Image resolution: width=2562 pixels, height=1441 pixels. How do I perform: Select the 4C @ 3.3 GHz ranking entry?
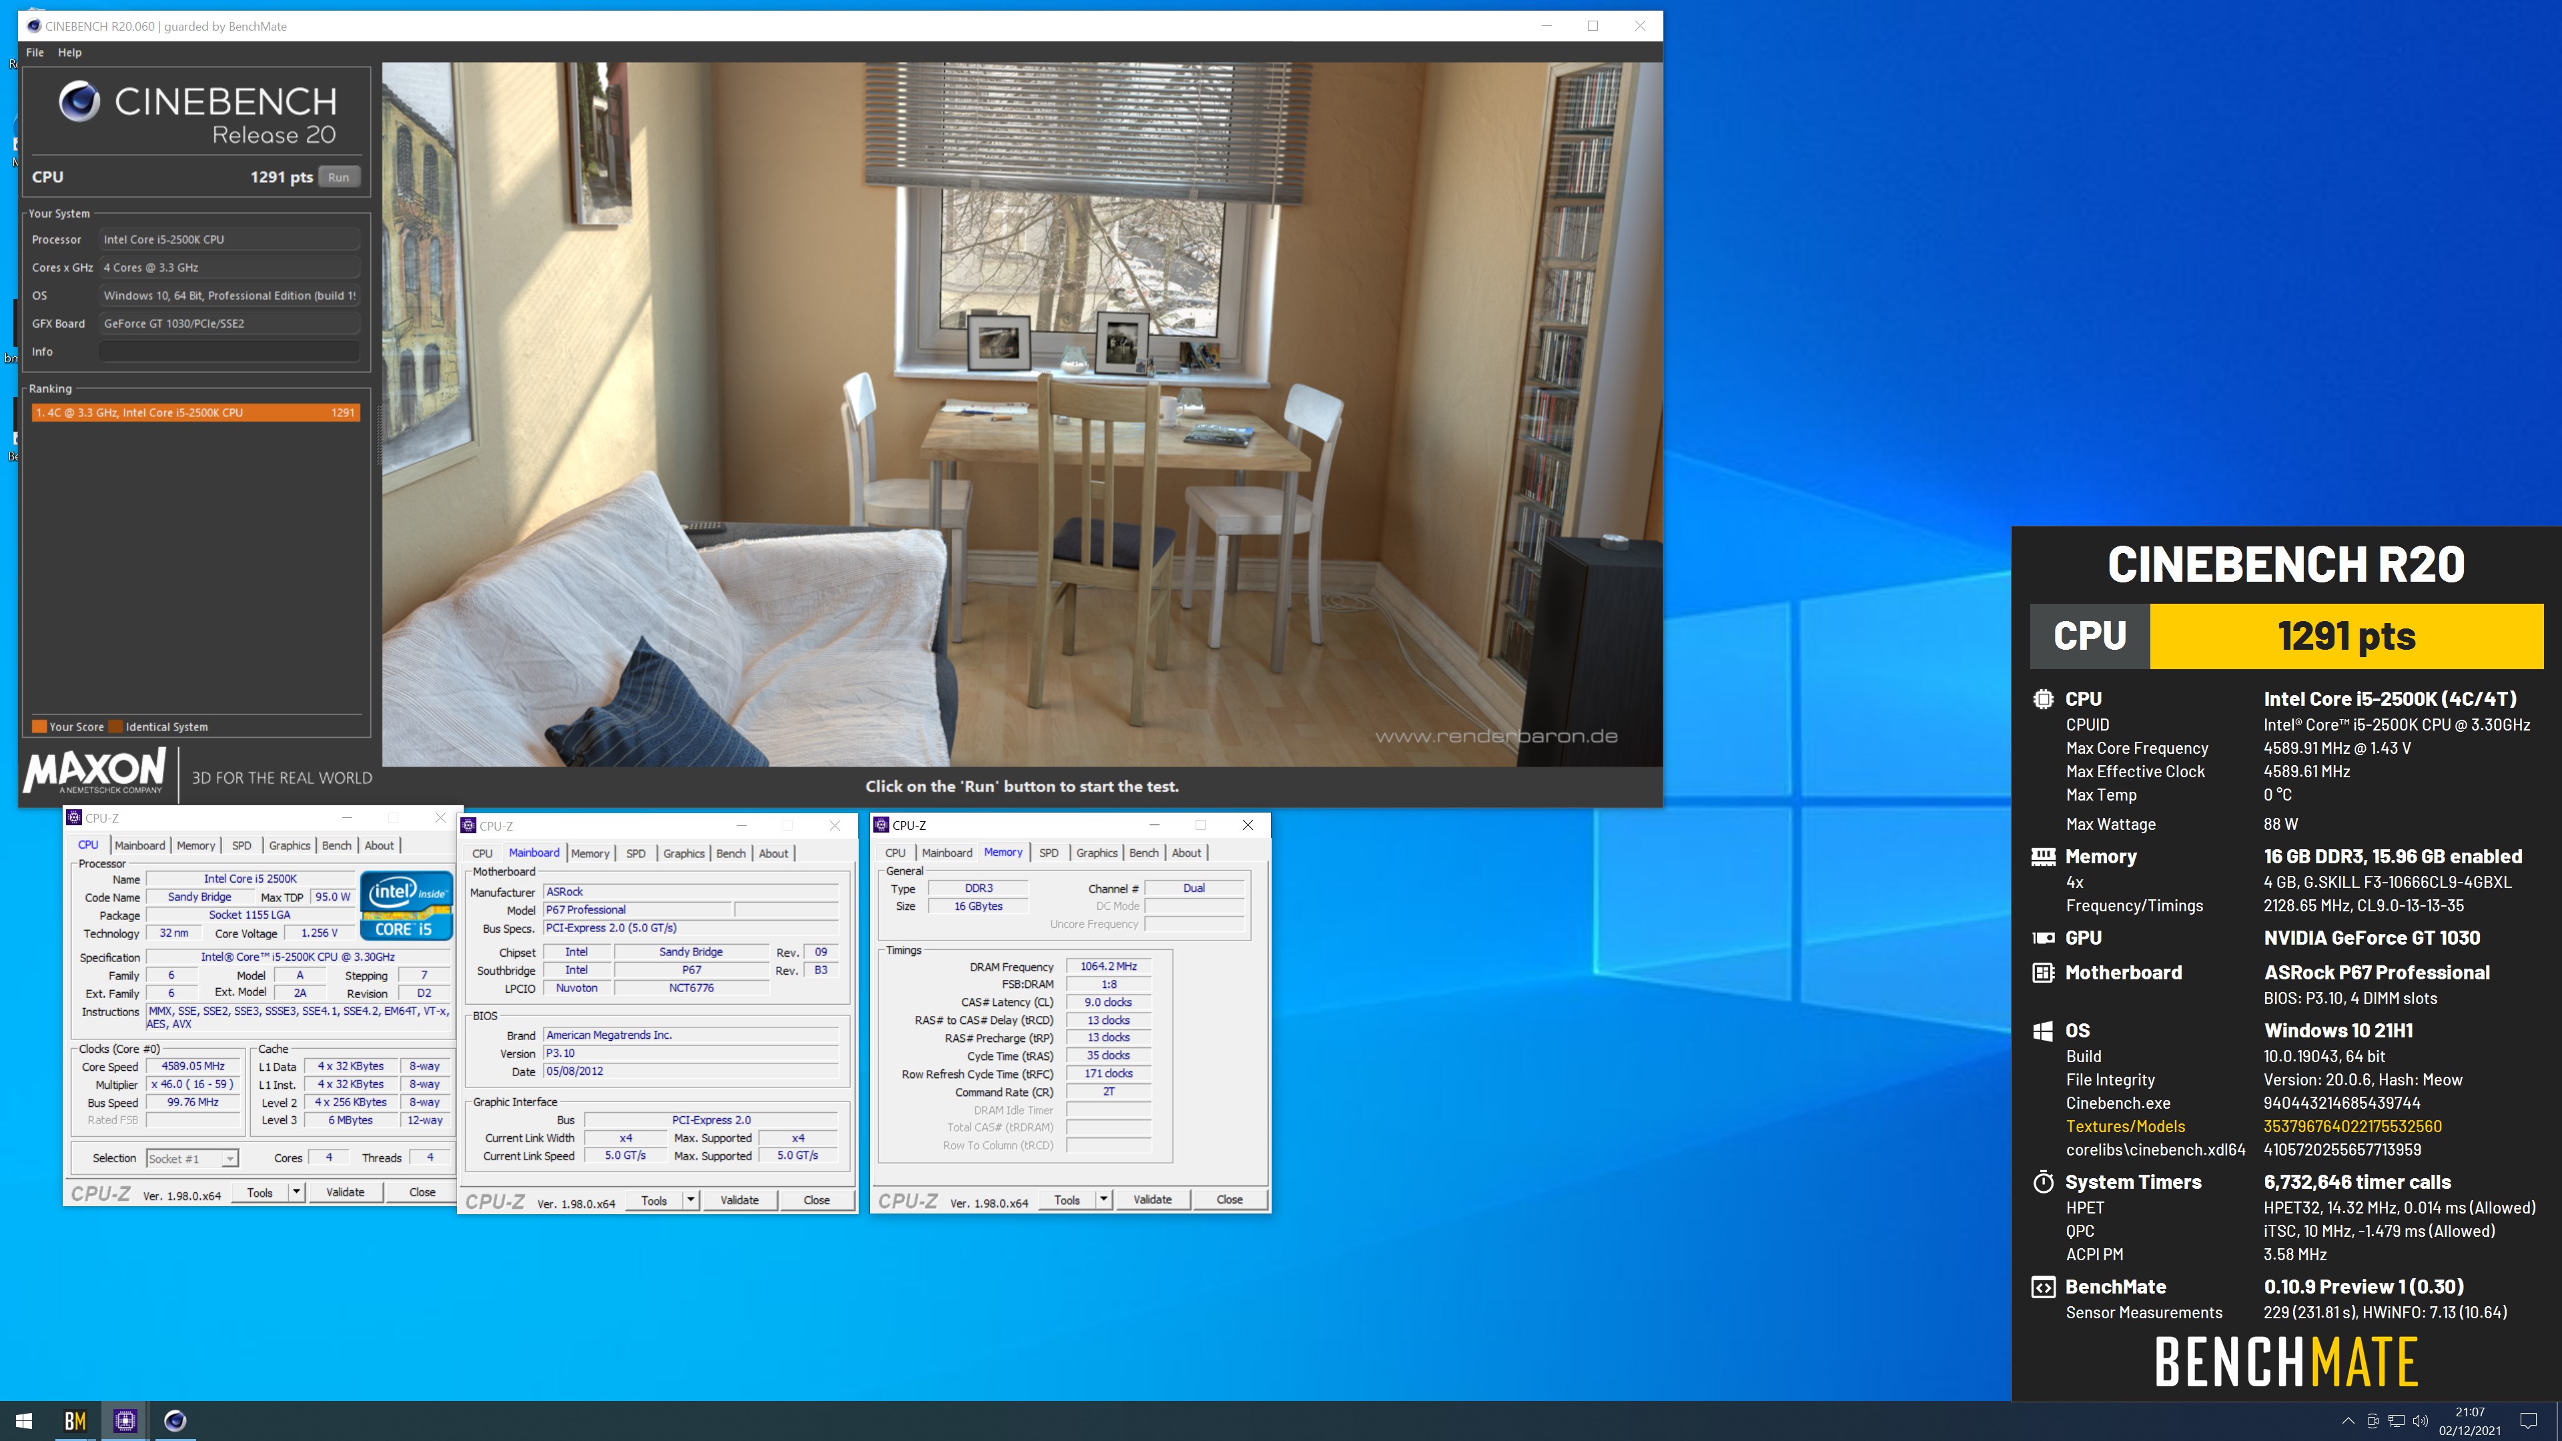pos(195,413)
